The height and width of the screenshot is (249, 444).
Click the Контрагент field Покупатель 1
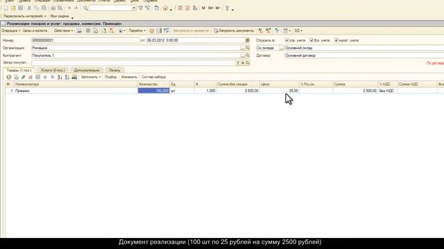136,55
